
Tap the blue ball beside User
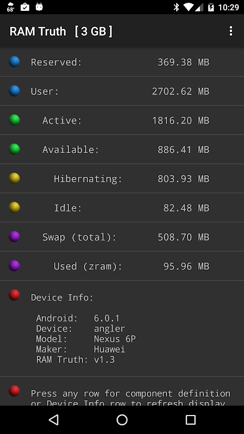click(x=15, y=91)
